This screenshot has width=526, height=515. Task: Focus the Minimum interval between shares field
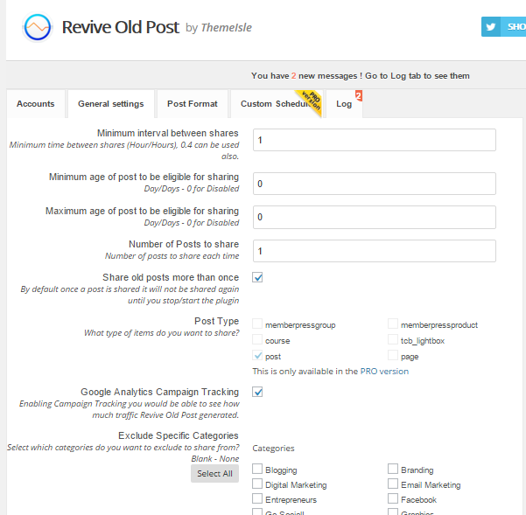(x=374, y=140)
